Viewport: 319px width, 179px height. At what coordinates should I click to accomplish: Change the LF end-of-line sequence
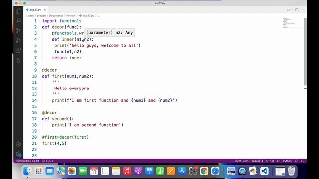(278, 161)
